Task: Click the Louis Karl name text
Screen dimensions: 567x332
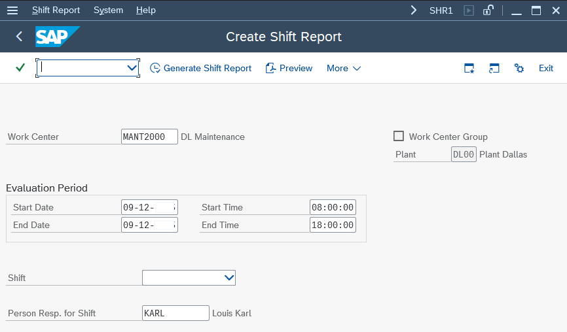Action: coord(232,313)
